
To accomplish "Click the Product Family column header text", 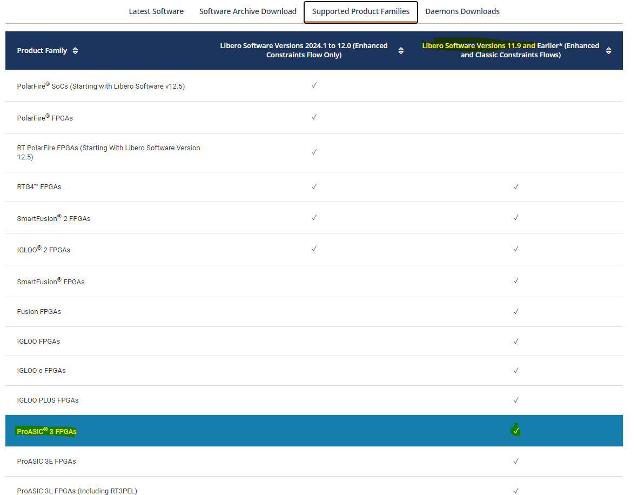I will [x=42, y=51].
